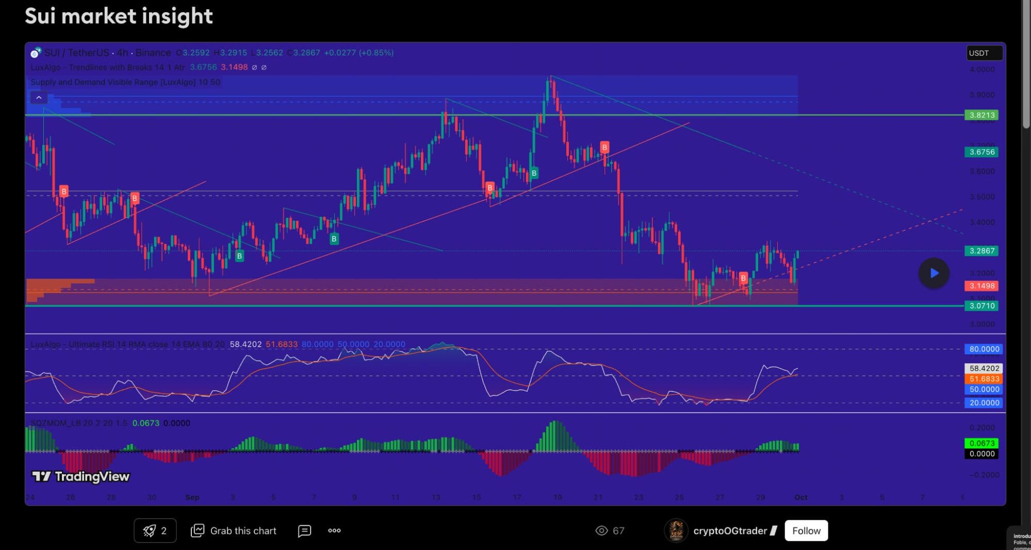
Task: Click the green 3.8213 price label
Action: [x=981, y=115]
